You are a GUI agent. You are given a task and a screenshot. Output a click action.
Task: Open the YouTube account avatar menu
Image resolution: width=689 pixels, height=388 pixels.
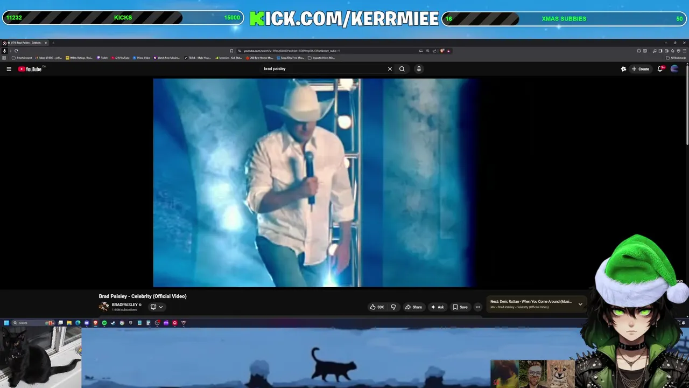674,69
